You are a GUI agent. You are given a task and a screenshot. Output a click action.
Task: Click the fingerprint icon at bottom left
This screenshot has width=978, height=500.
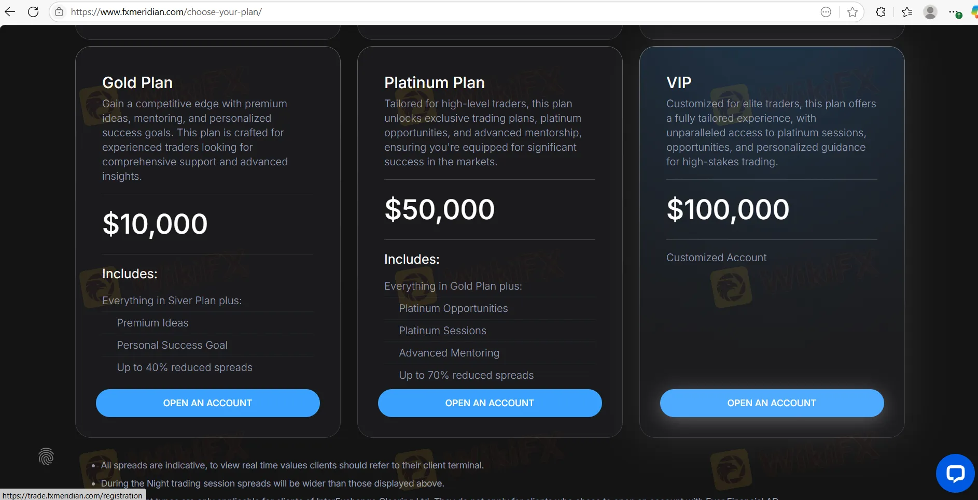pyautogui.click(x=46, y=456)
